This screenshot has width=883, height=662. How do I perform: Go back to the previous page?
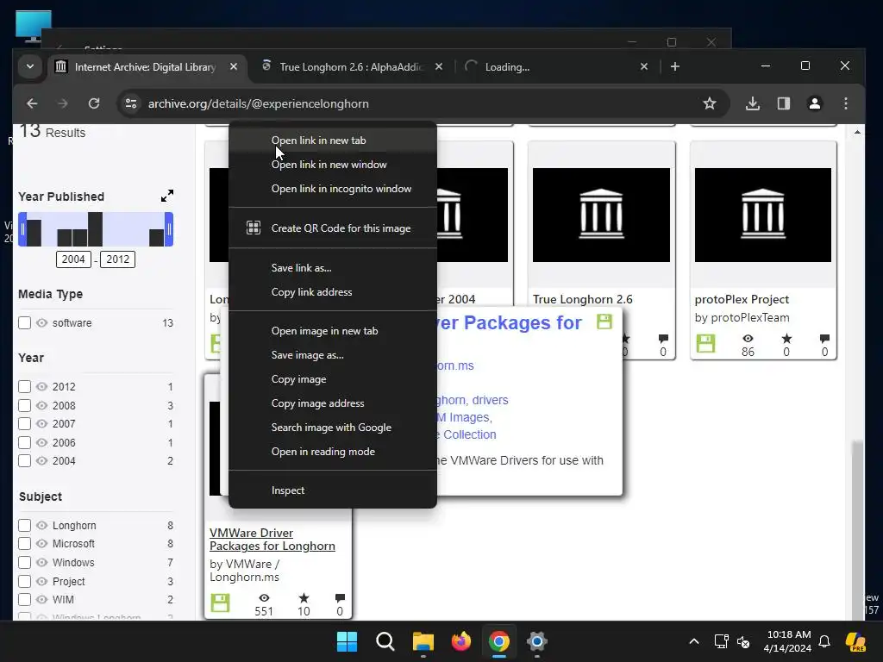pyautogui.click(x=32, y=103)
